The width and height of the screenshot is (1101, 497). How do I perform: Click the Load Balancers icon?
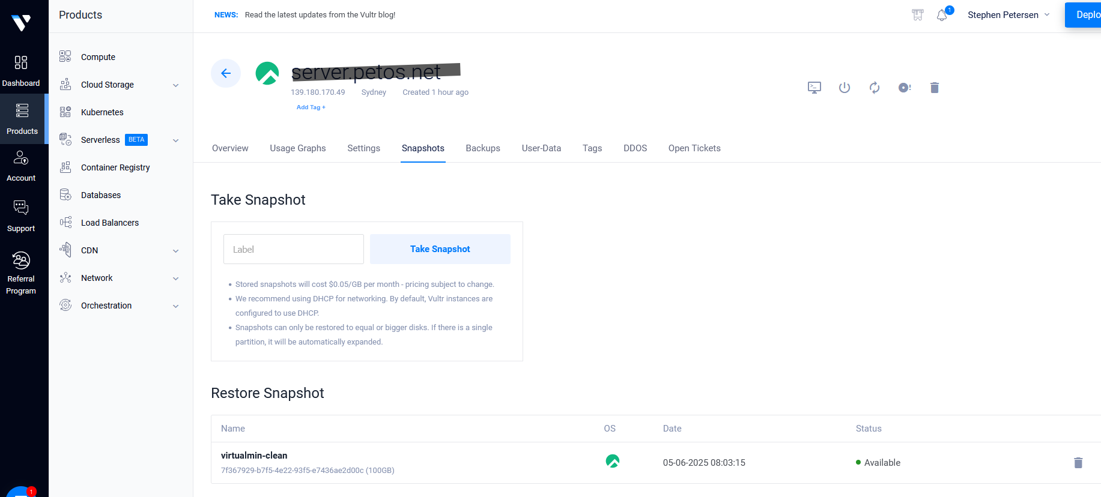pos(65,223)
